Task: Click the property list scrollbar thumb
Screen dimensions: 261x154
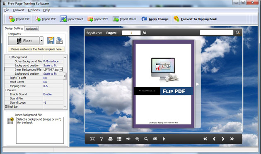Action: point(65,76)
